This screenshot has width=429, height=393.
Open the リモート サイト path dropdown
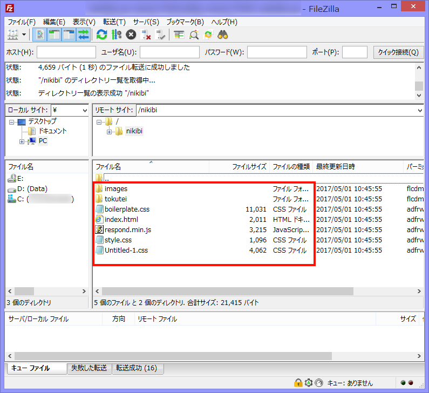420,110
